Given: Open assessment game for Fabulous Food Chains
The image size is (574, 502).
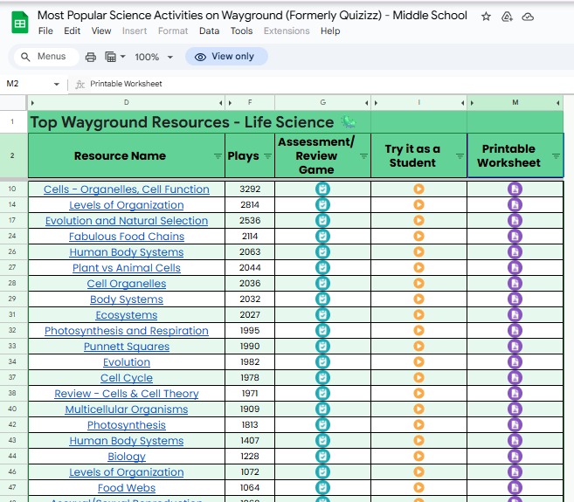Looking at the screenshot, I should click(x=322, y=237).
